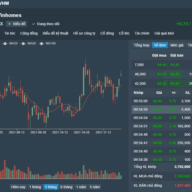Switch to the Mức giá panel tab
This screenshot has width=192, height=192.
177,45
